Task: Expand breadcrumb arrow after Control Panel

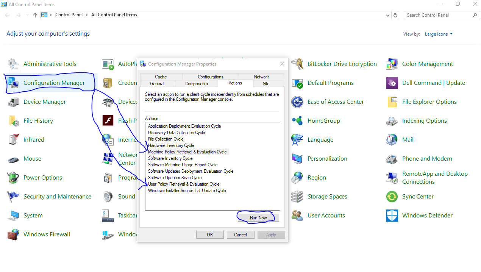Action: [87, 15]
